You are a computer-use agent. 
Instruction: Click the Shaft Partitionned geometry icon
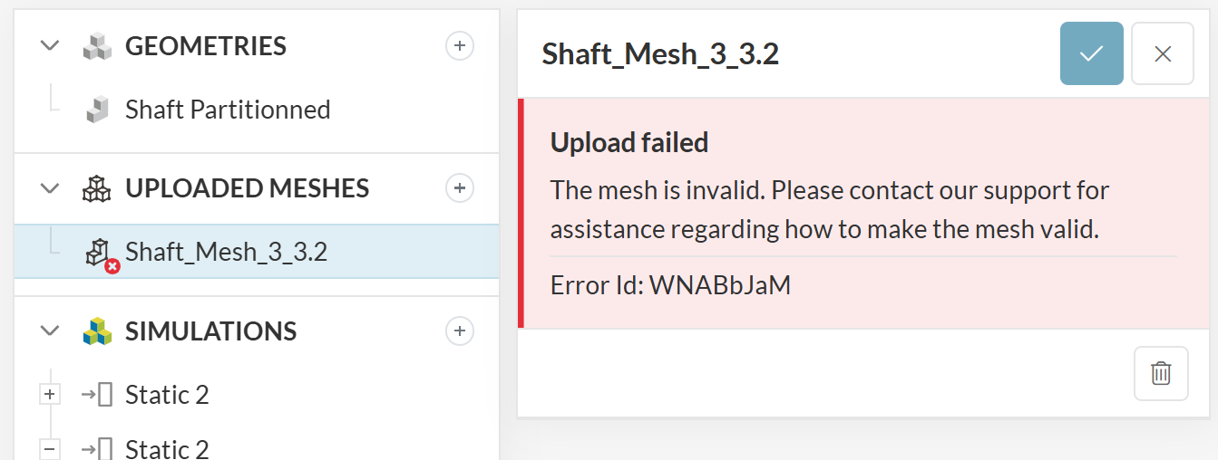click(x=97, y=110)
